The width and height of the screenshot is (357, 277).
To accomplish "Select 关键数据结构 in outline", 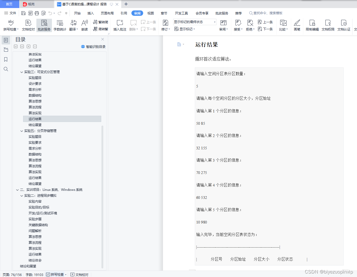I will (38, 225).
